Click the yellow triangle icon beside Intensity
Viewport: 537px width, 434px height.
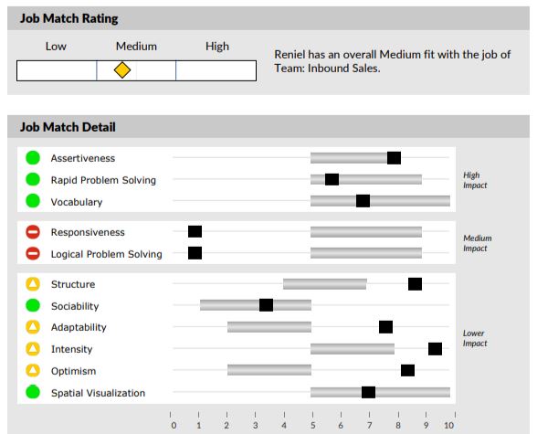[33, 349]
